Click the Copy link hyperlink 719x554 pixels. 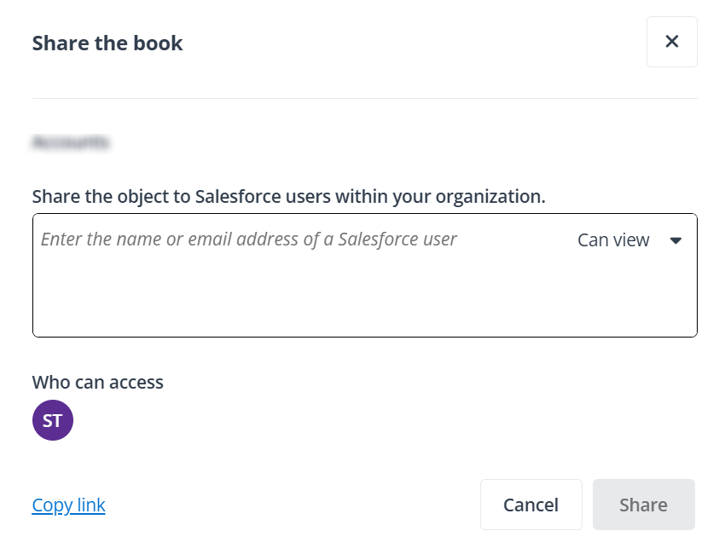[68, 505]
